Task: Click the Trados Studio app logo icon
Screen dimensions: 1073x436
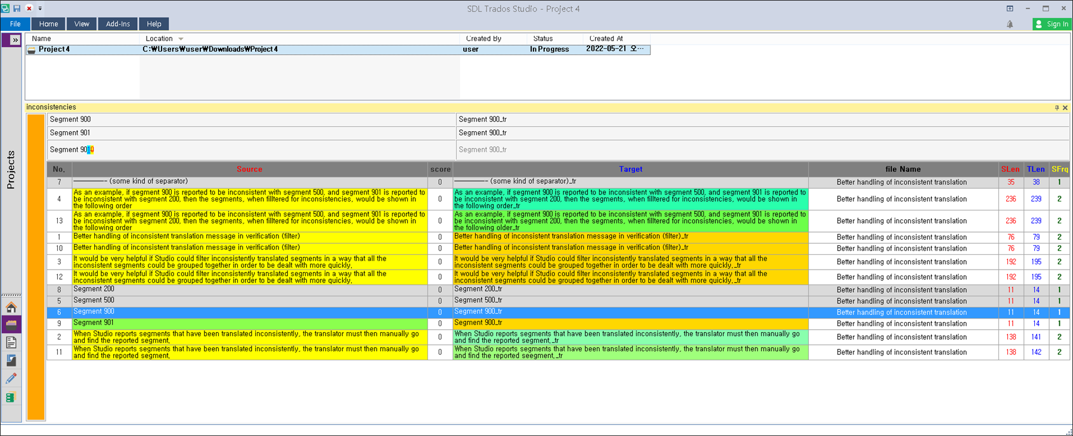Action: click(x=5, y=8)
